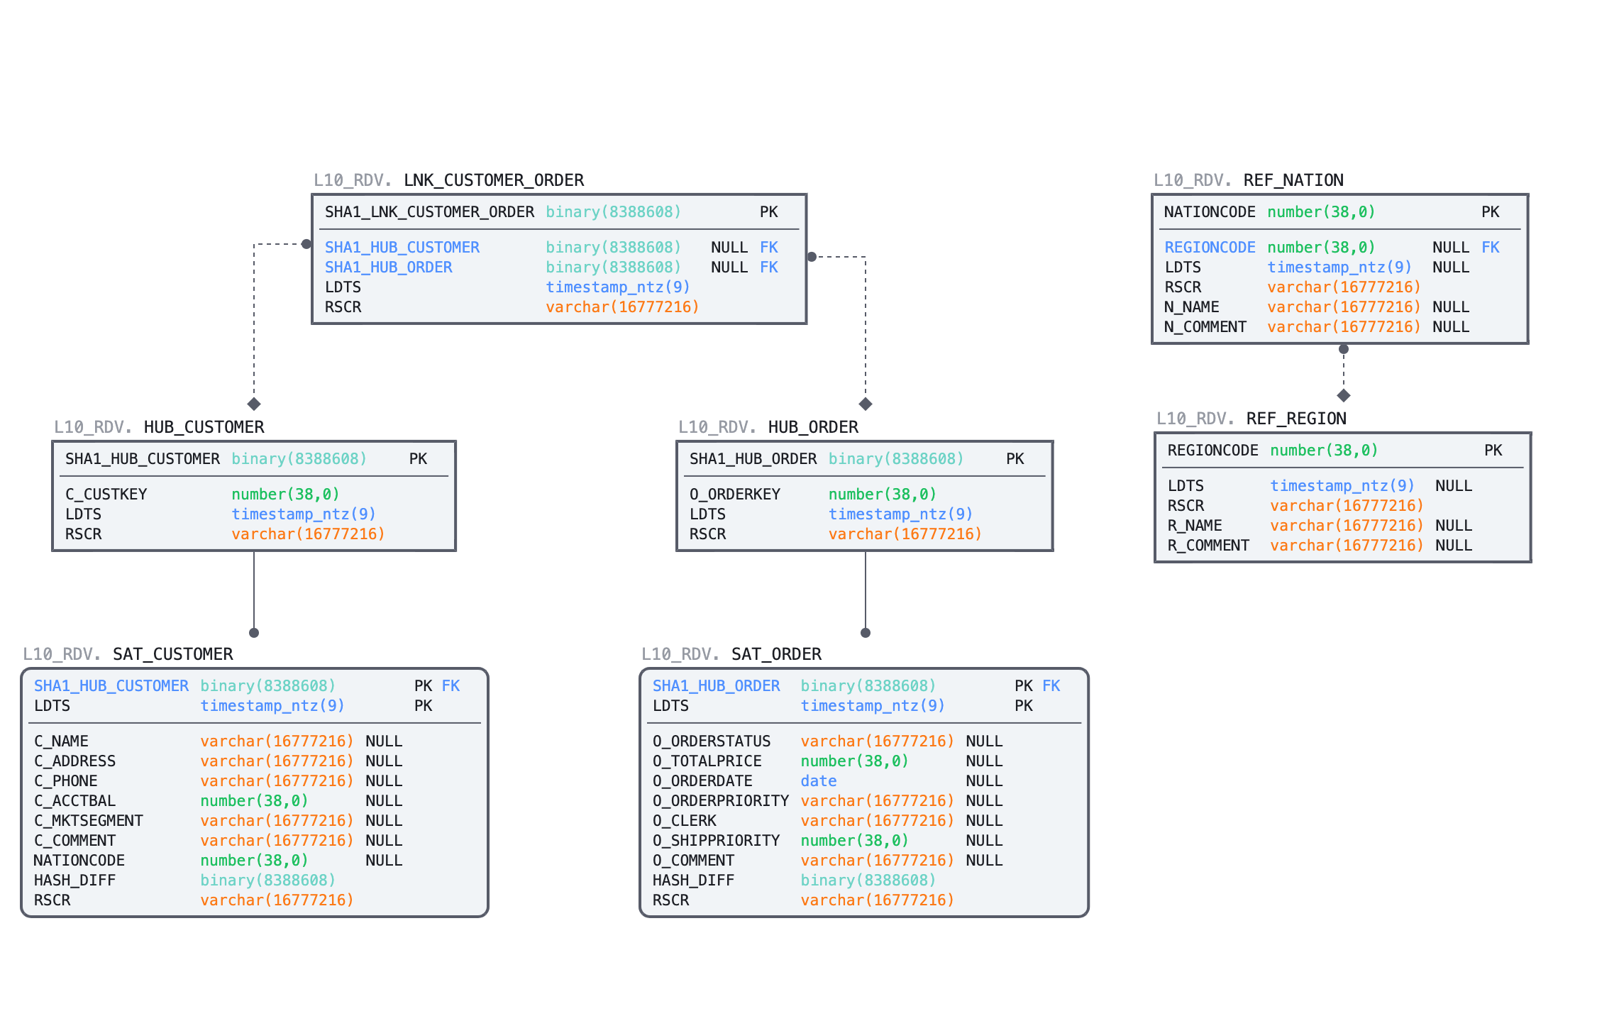
Task: Click the connector dot above SAT_CUSTOMER
Action: [x=254, y=631]
